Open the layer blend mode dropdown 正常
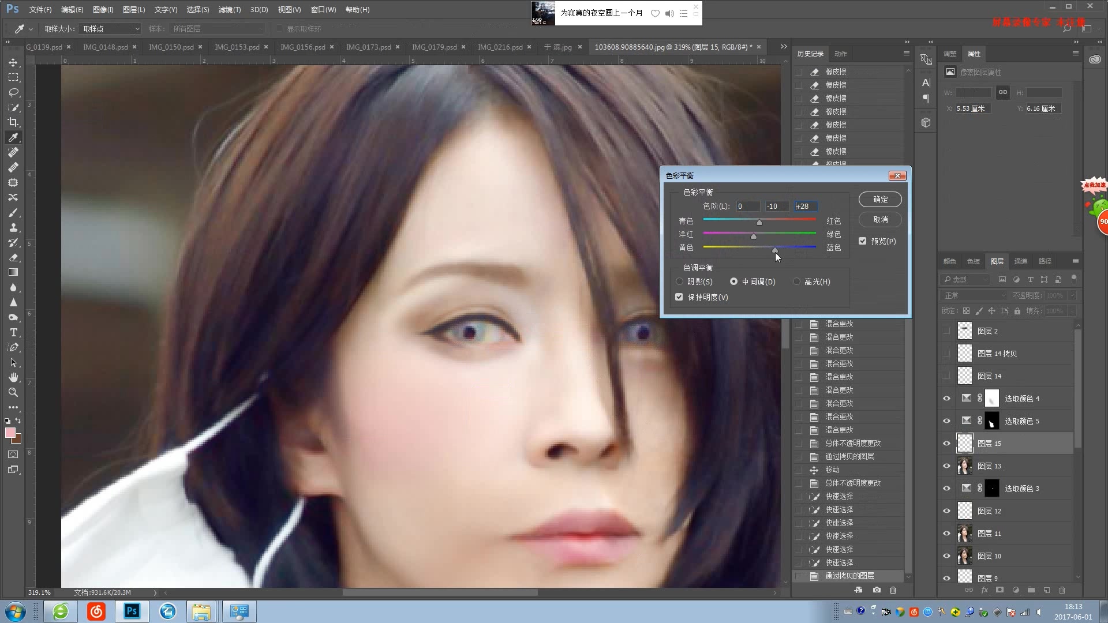The height and width of the screenshot is (623, 1108). (x=974, y=295)
